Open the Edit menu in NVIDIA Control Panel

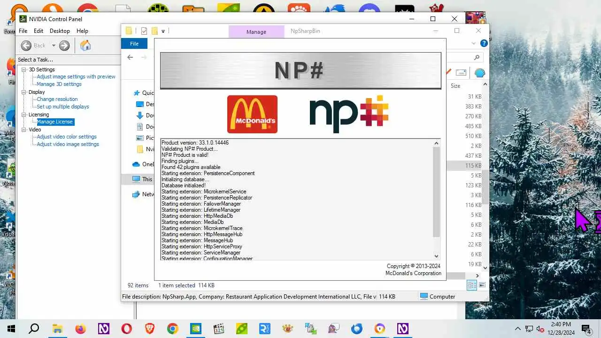tap(39, 31)
